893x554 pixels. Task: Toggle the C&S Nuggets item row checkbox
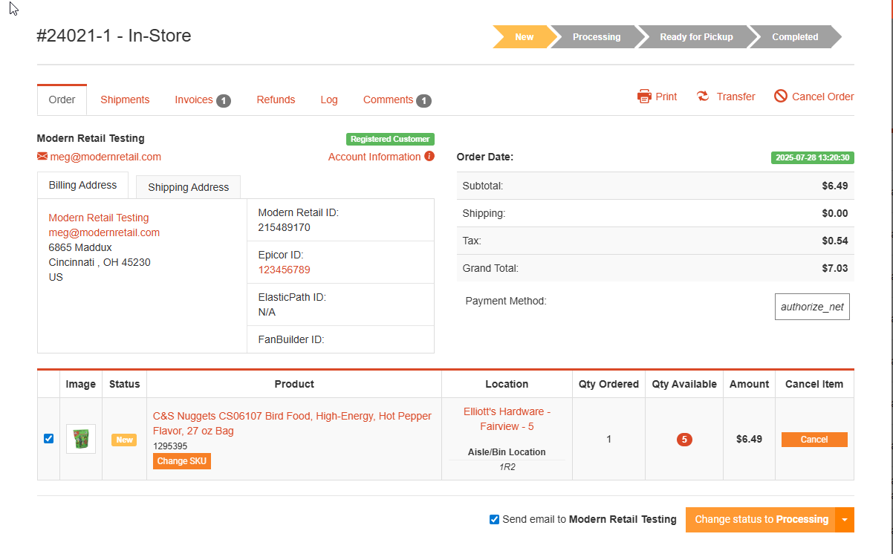tap(48, 439)
